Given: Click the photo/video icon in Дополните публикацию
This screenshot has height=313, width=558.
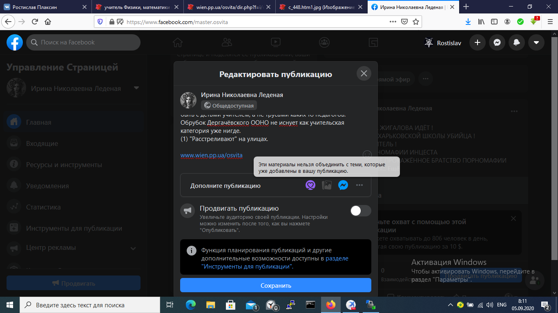Looking at the screenshot, I should click(x=327, y=185).
